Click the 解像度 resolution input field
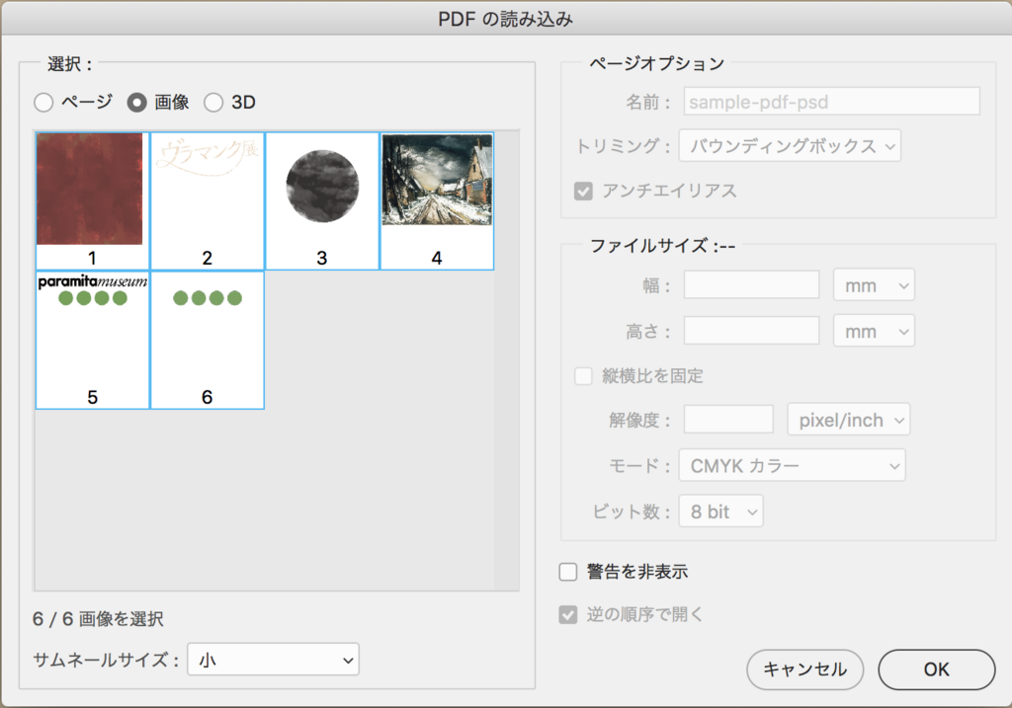This screenshot has width=1012, height=708. (728, 420)
